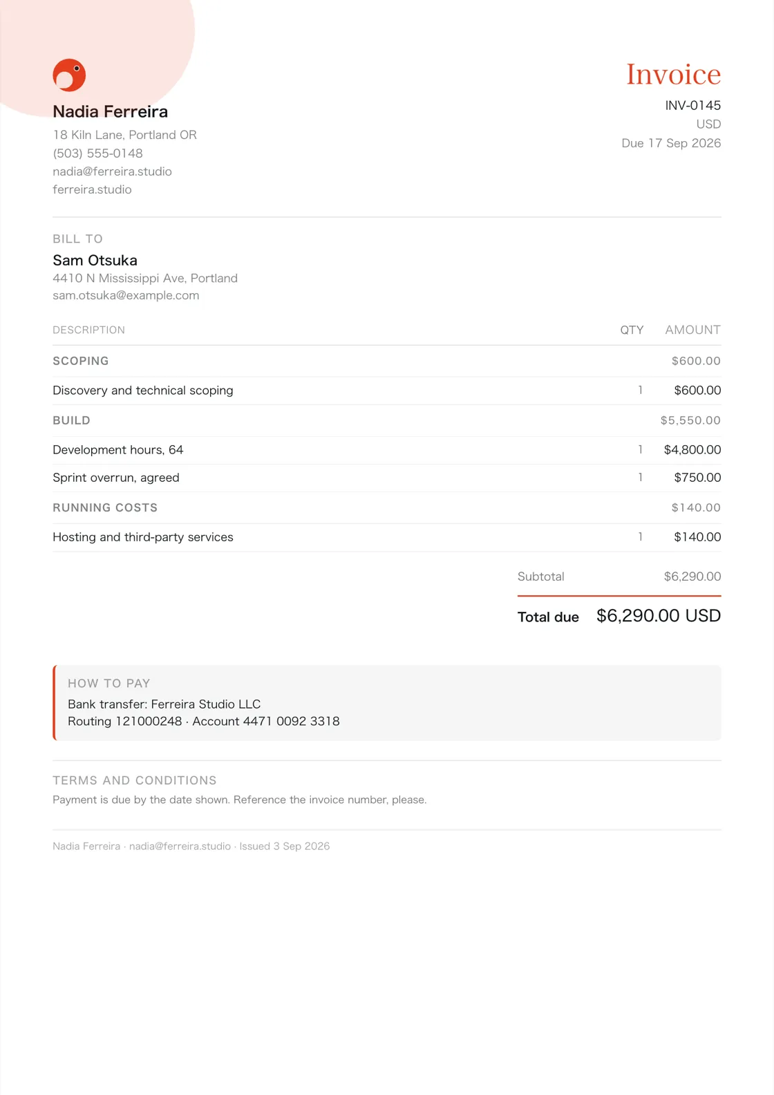Select the Sprint overrun, agreed line

116,478
